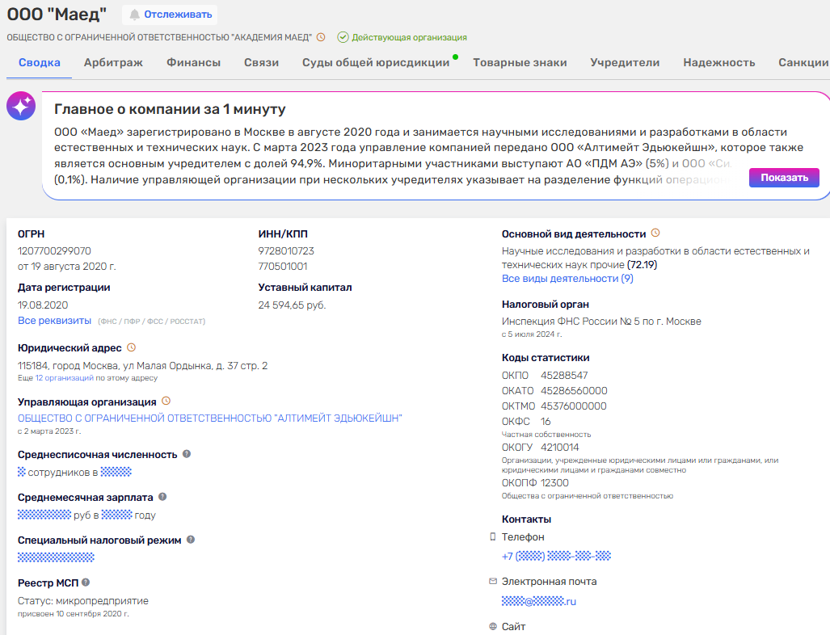Viewport: 830px width, 635px height.
Task: Click the ООО "Маед" company title
Action: (x=57, y=15)
